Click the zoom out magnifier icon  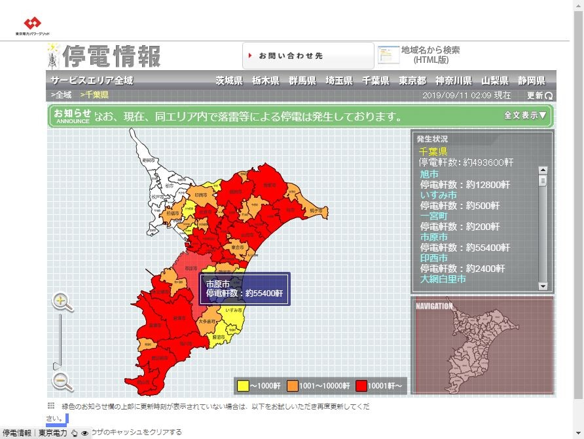click(x=62, y=381)
